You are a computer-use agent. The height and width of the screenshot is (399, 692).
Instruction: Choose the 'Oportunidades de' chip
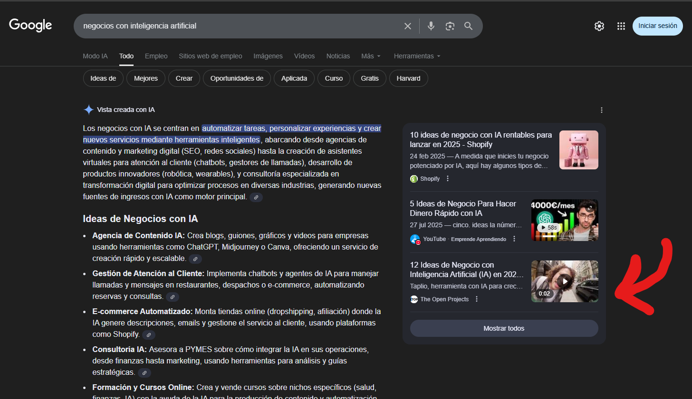[237, 78]
